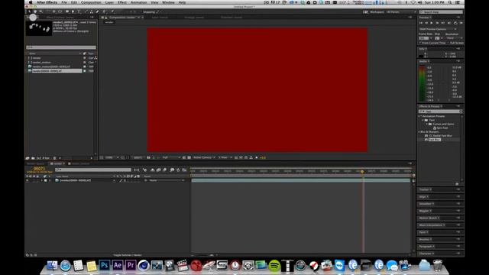489x275 pixels.
Task: Select the Eraser tool
Action: (97, 12)
